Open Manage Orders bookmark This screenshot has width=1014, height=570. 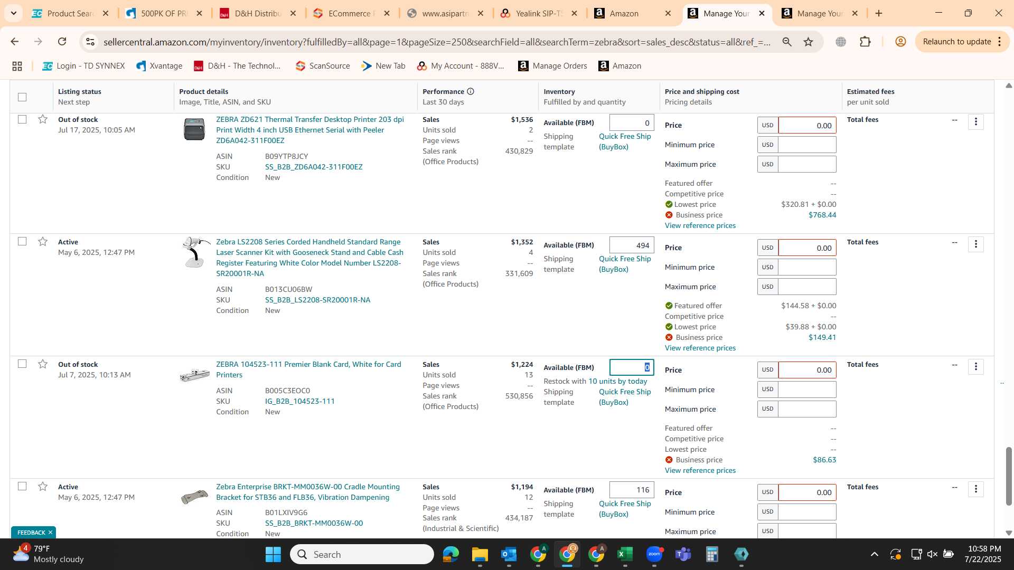[553, 66]
